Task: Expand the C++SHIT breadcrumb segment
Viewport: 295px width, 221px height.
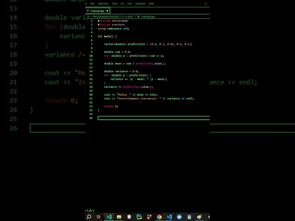Action: click(x=128, y=17)
